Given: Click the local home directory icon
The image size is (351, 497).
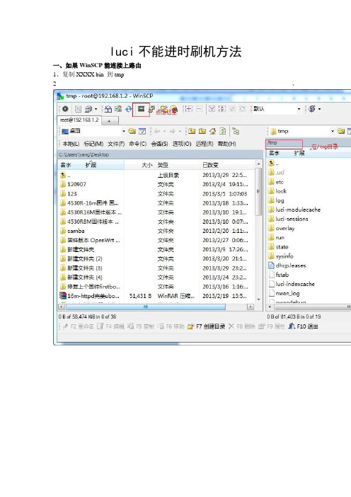Looking at the screenshot, I should click(213, 131).
